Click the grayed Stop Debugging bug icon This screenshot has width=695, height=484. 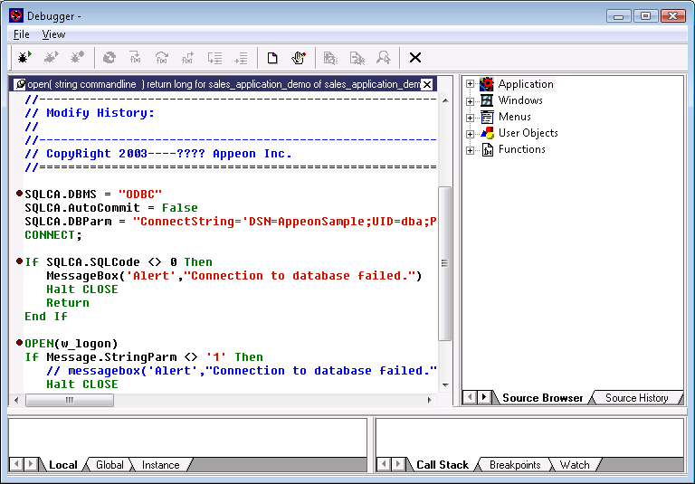click(x=77, y=58)
